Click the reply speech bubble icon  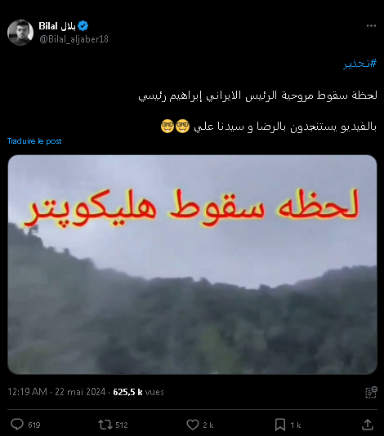point(17,425)
